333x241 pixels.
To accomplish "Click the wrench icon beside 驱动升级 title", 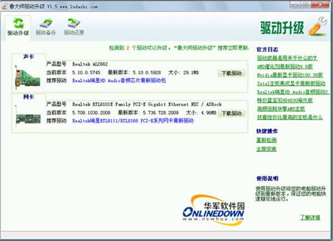I will coord(317,26).
